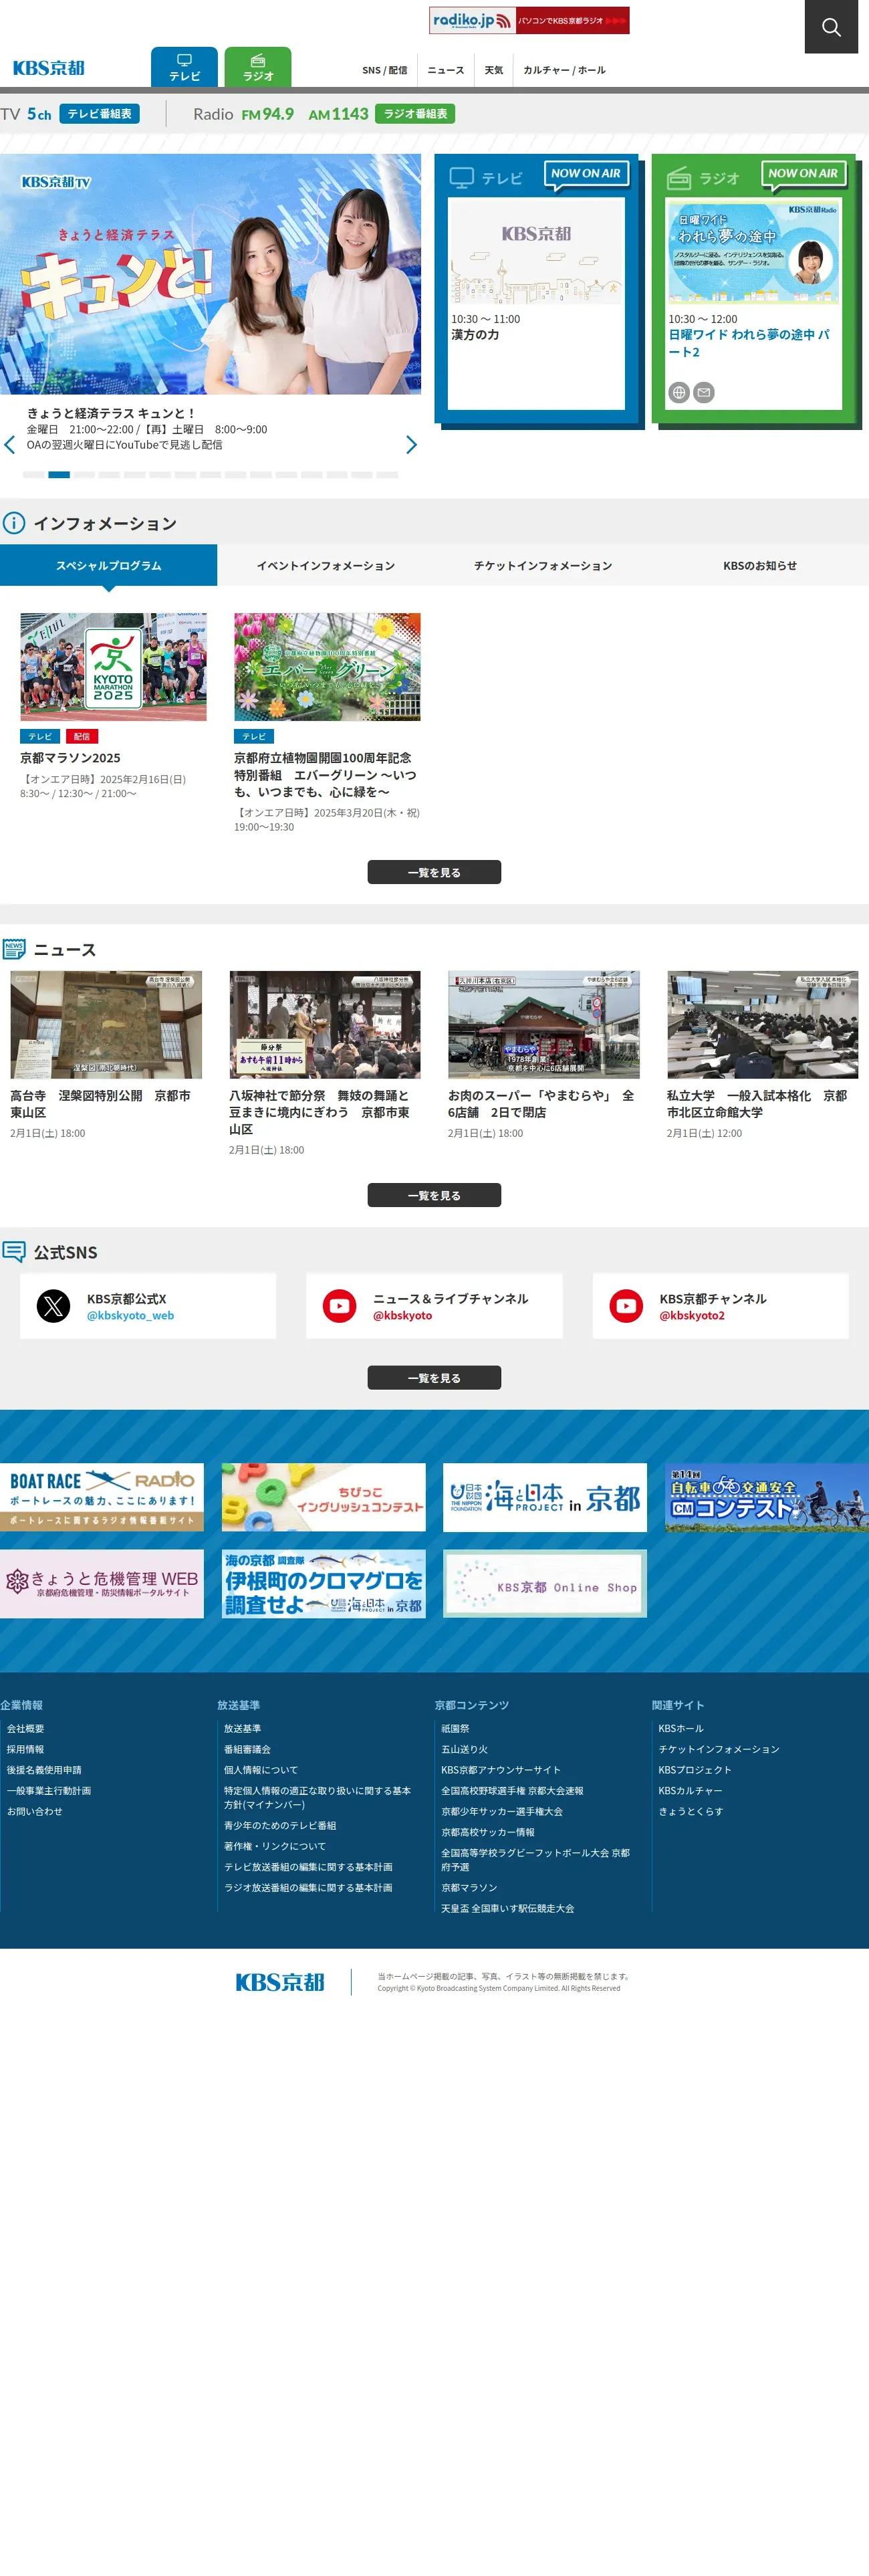Click the footer KBS京都 logo
Screen dimensions: 869x2576
[x=280, y=1982]
